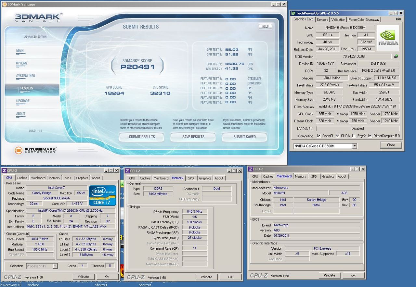Toggle the CUDA checkbox
Image resolution: width=416 pixels, height=287 pixels.
click(338, 136)
